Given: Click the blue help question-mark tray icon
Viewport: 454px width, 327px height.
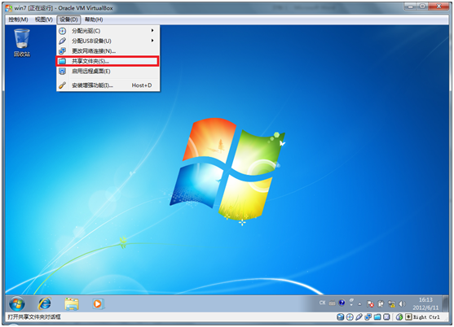Looking at the screenshot, I should [x=342, y=303].
